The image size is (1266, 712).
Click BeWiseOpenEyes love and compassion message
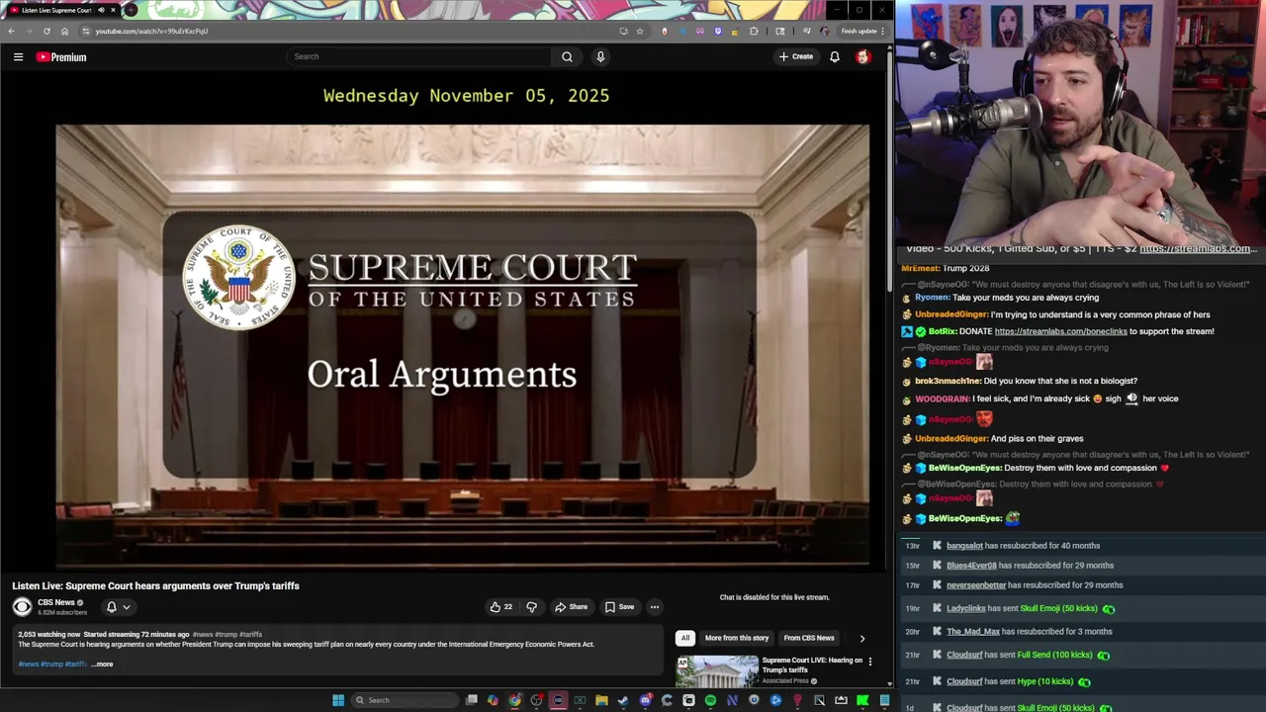[x=1036, y=468]
